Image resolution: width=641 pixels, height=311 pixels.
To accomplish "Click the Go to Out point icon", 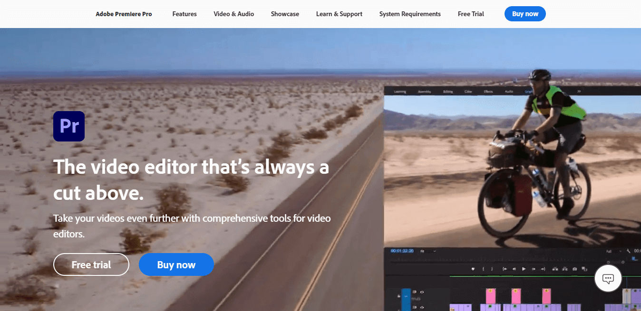I will coord(543,269).
